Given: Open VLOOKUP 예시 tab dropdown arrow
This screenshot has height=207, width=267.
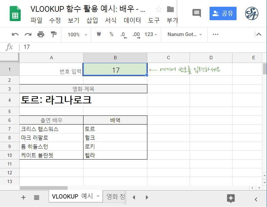Looking at the screenshot, I should (98, 196).
